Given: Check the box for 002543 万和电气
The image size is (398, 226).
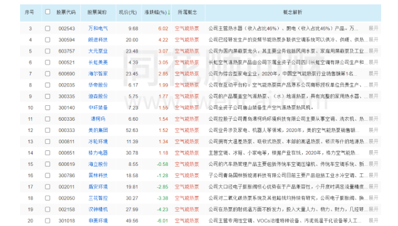Looking at the screenshot, I should [48, 28].
